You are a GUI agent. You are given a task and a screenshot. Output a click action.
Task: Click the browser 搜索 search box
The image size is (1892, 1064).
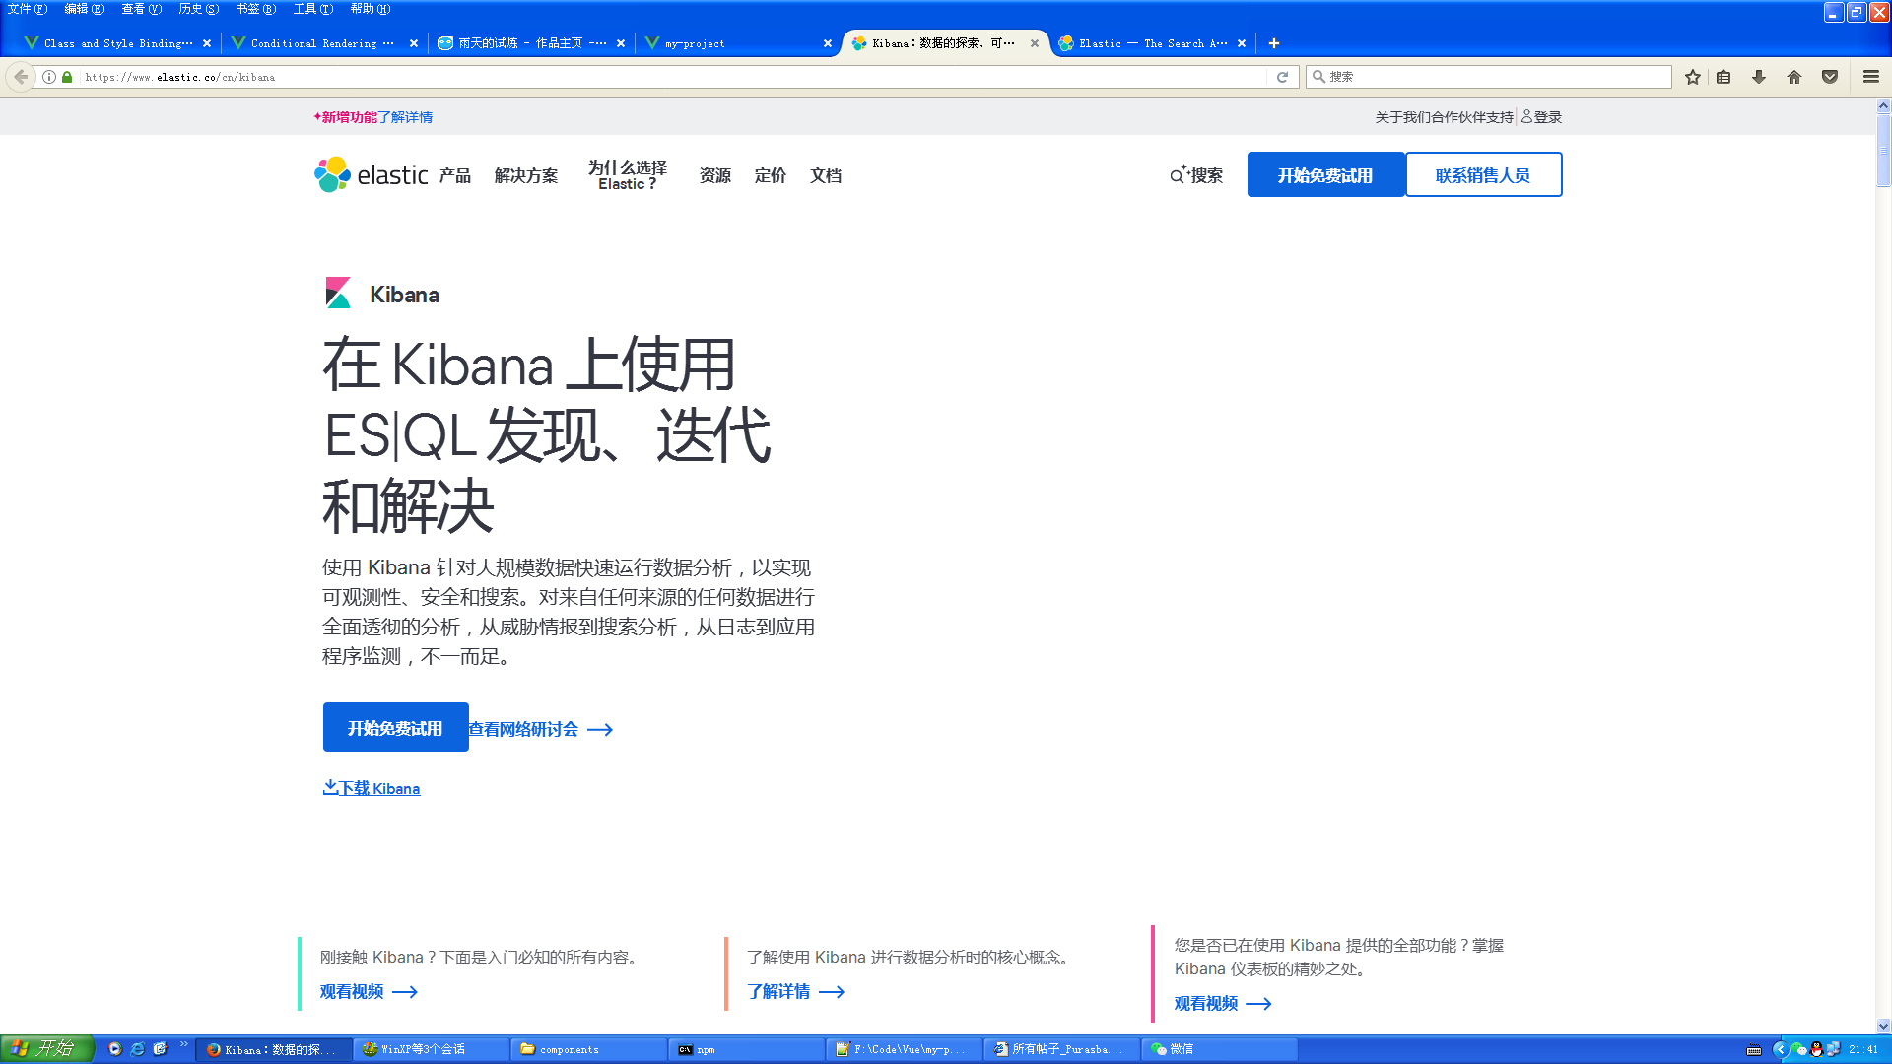1489,77
